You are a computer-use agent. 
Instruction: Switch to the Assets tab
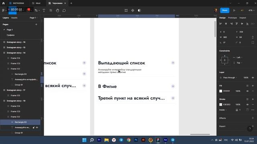14,18
